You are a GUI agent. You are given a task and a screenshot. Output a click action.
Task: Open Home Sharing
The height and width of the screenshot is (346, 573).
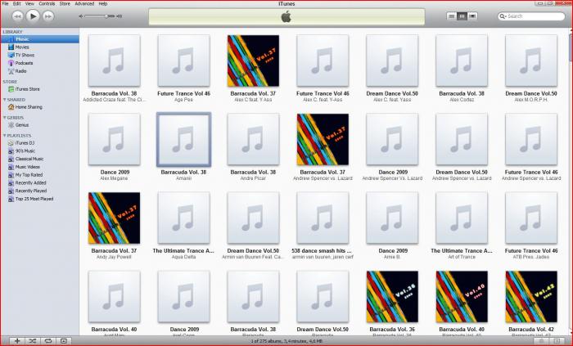(x=29, y=106)
